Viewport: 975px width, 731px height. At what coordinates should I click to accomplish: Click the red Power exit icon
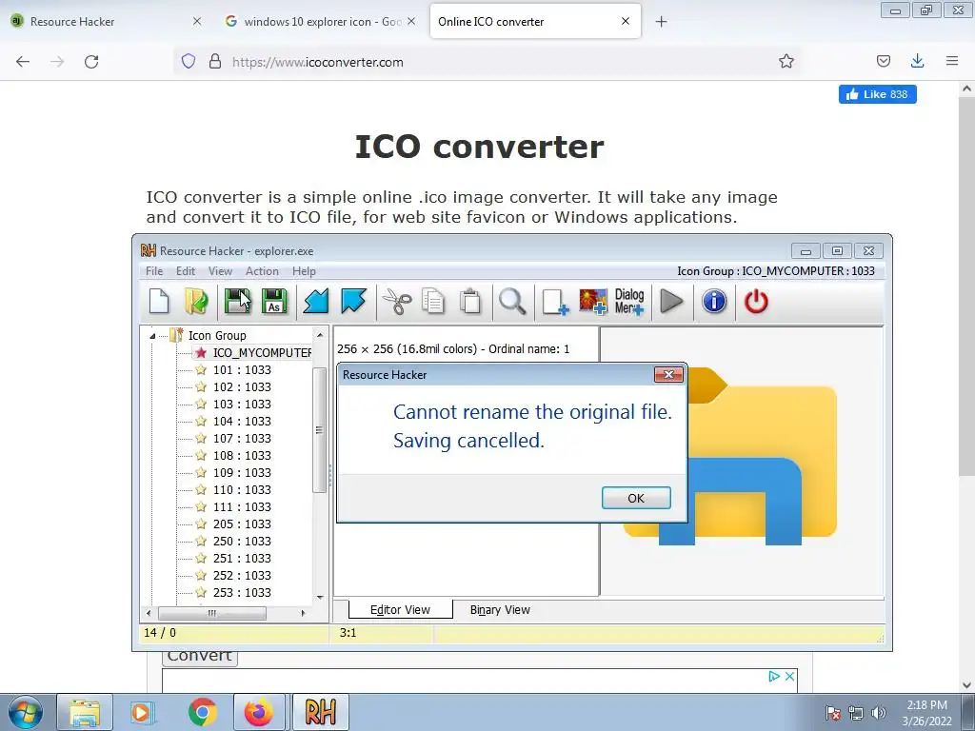point(756,302)
